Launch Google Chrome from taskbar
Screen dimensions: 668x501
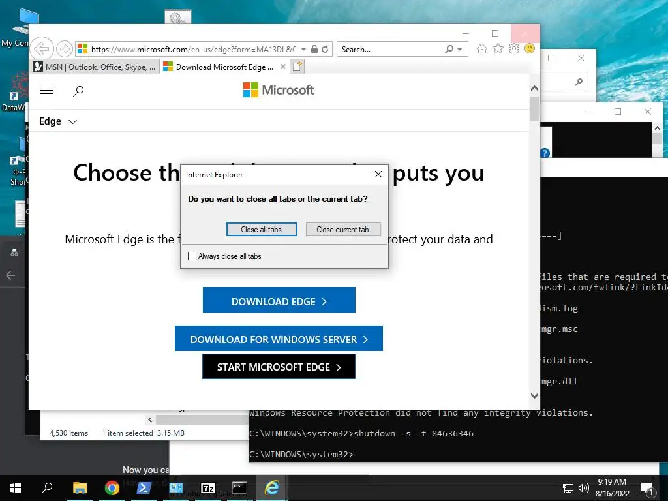pyautogui.click(x=112, y=488)
